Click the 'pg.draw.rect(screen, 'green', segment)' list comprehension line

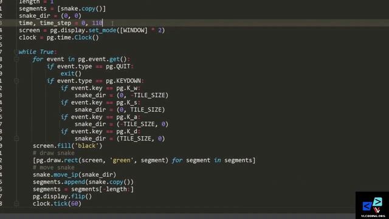click(144, 160)
